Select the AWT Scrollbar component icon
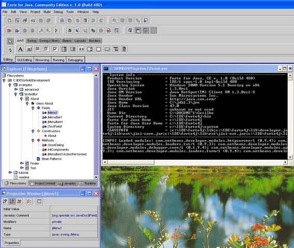 click(81, 49)
